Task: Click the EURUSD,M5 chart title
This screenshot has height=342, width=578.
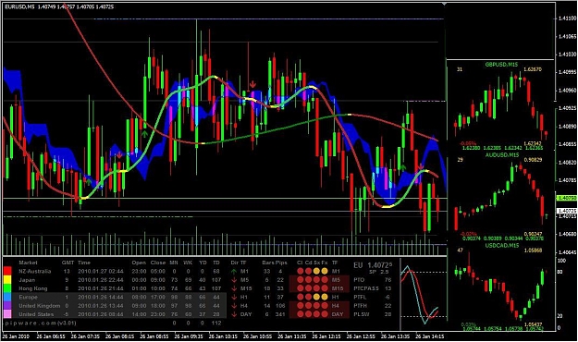Action: point(19,6)
